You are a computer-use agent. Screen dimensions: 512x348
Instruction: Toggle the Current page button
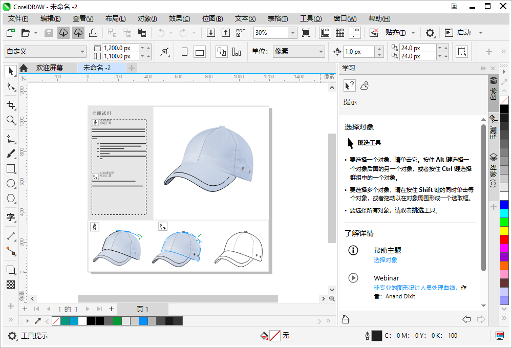[x=237, y=52]
